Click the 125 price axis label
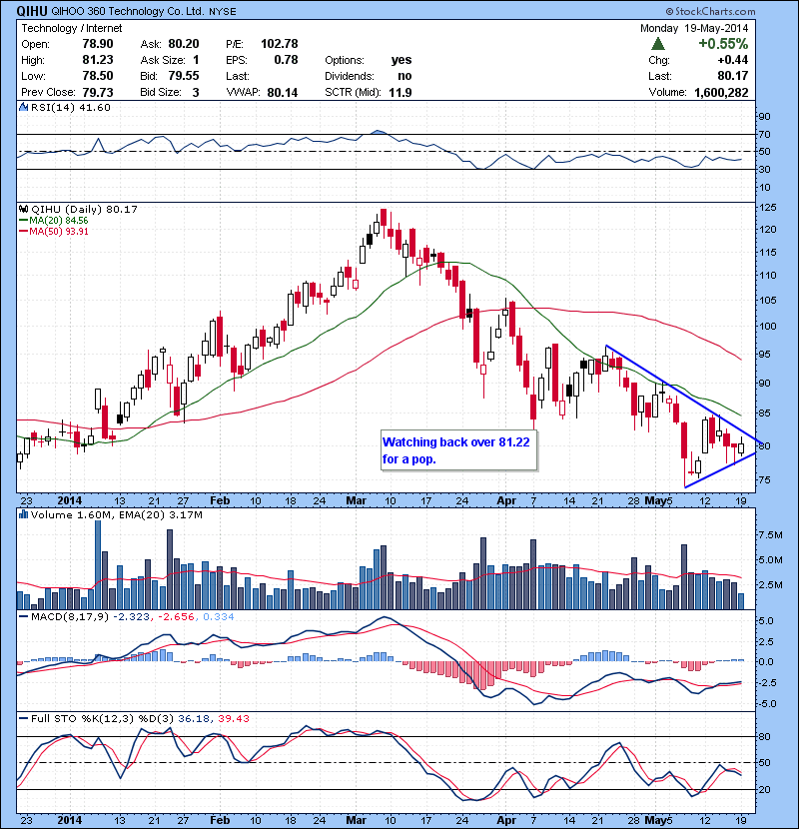799x829 pixels. [768, 208]
